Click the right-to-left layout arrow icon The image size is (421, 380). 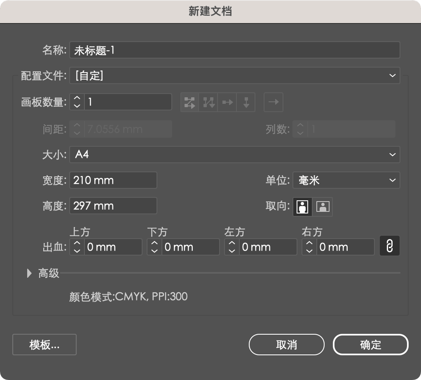[x=274, y=102]
